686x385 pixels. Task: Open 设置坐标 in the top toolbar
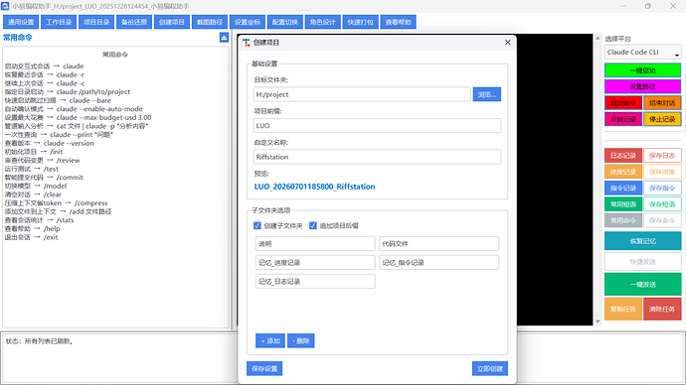point(248,22)
